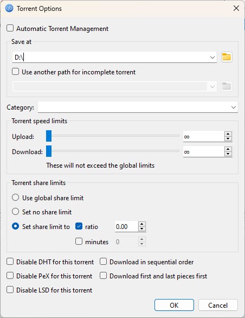Image resolution: width=245 pixels, height=318 pixels.
Task: Select Set no share limit option
Action: pos(15,212)
